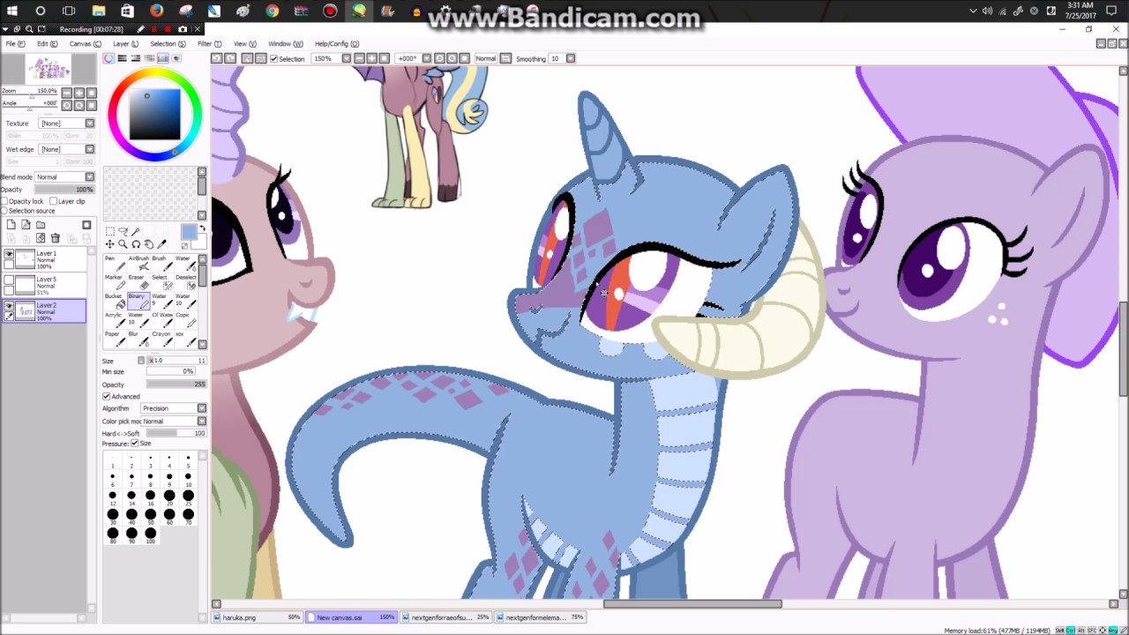Click the blue foreground color swatch
The height and width of the screenshot is (635, 1129).
tap(189, 232)
